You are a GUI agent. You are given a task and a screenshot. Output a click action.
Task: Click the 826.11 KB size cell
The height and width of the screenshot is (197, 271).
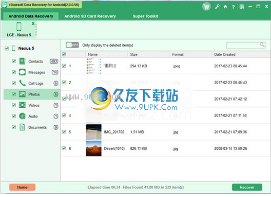pyautogui.click(x=139, y=148)
